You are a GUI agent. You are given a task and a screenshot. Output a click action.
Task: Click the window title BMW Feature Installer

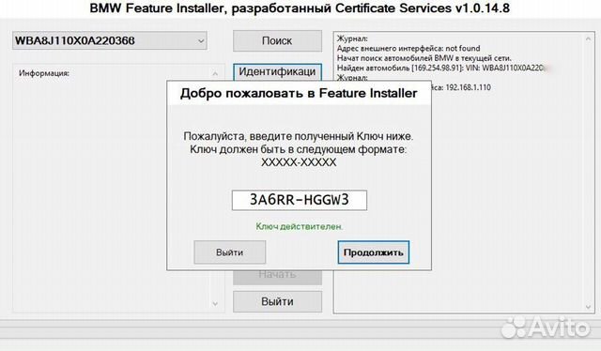point(300,8)
